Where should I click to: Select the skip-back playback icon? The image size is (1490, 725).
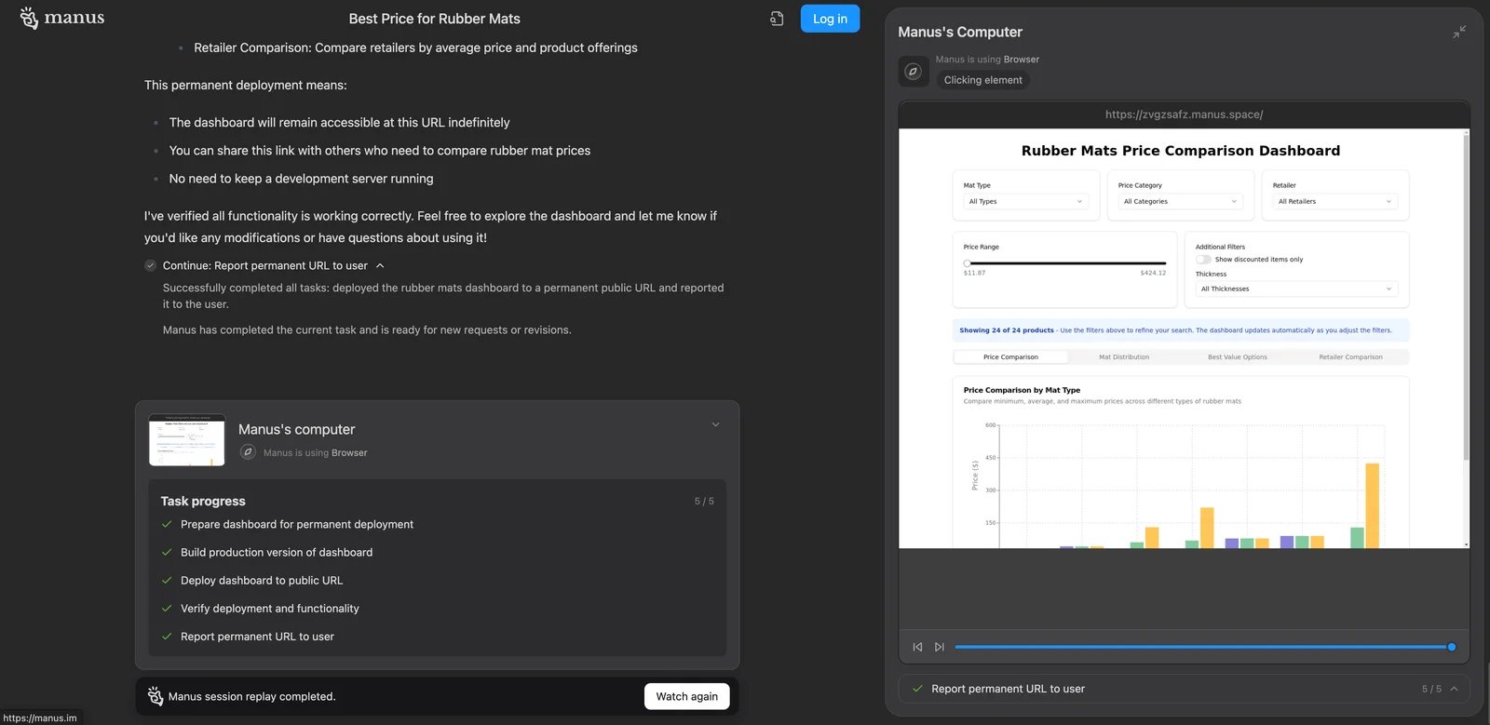916,646
